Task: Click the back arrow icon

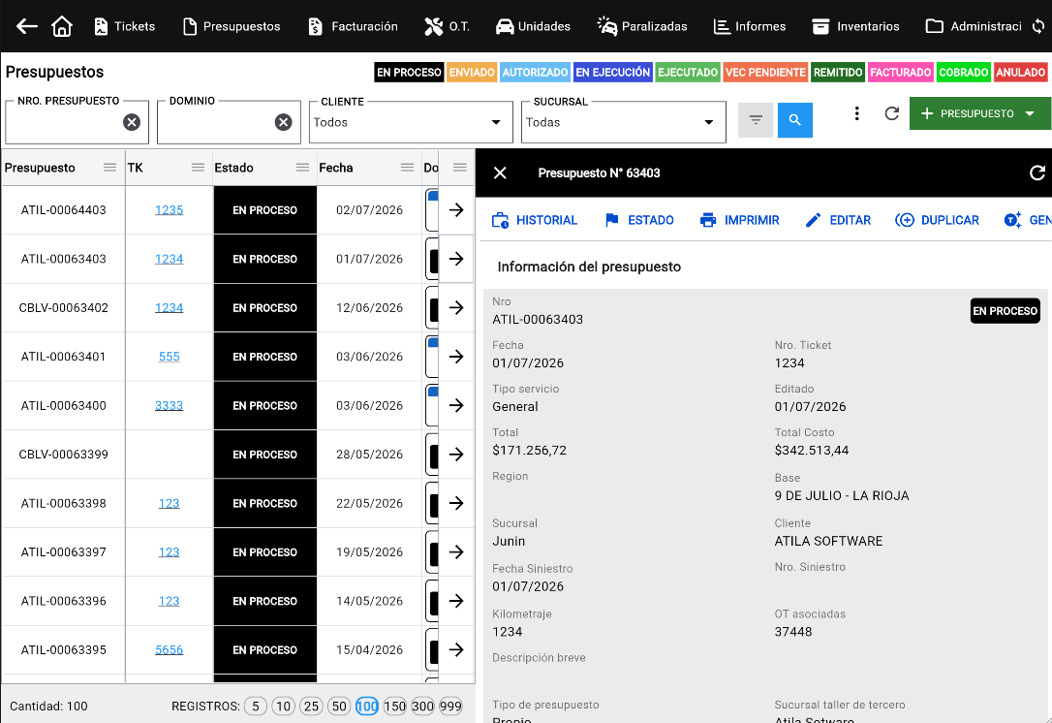Action: (x=27, y=26)
